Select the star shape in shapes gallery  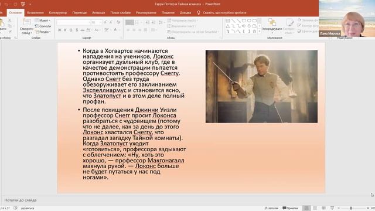coord(254,31)
